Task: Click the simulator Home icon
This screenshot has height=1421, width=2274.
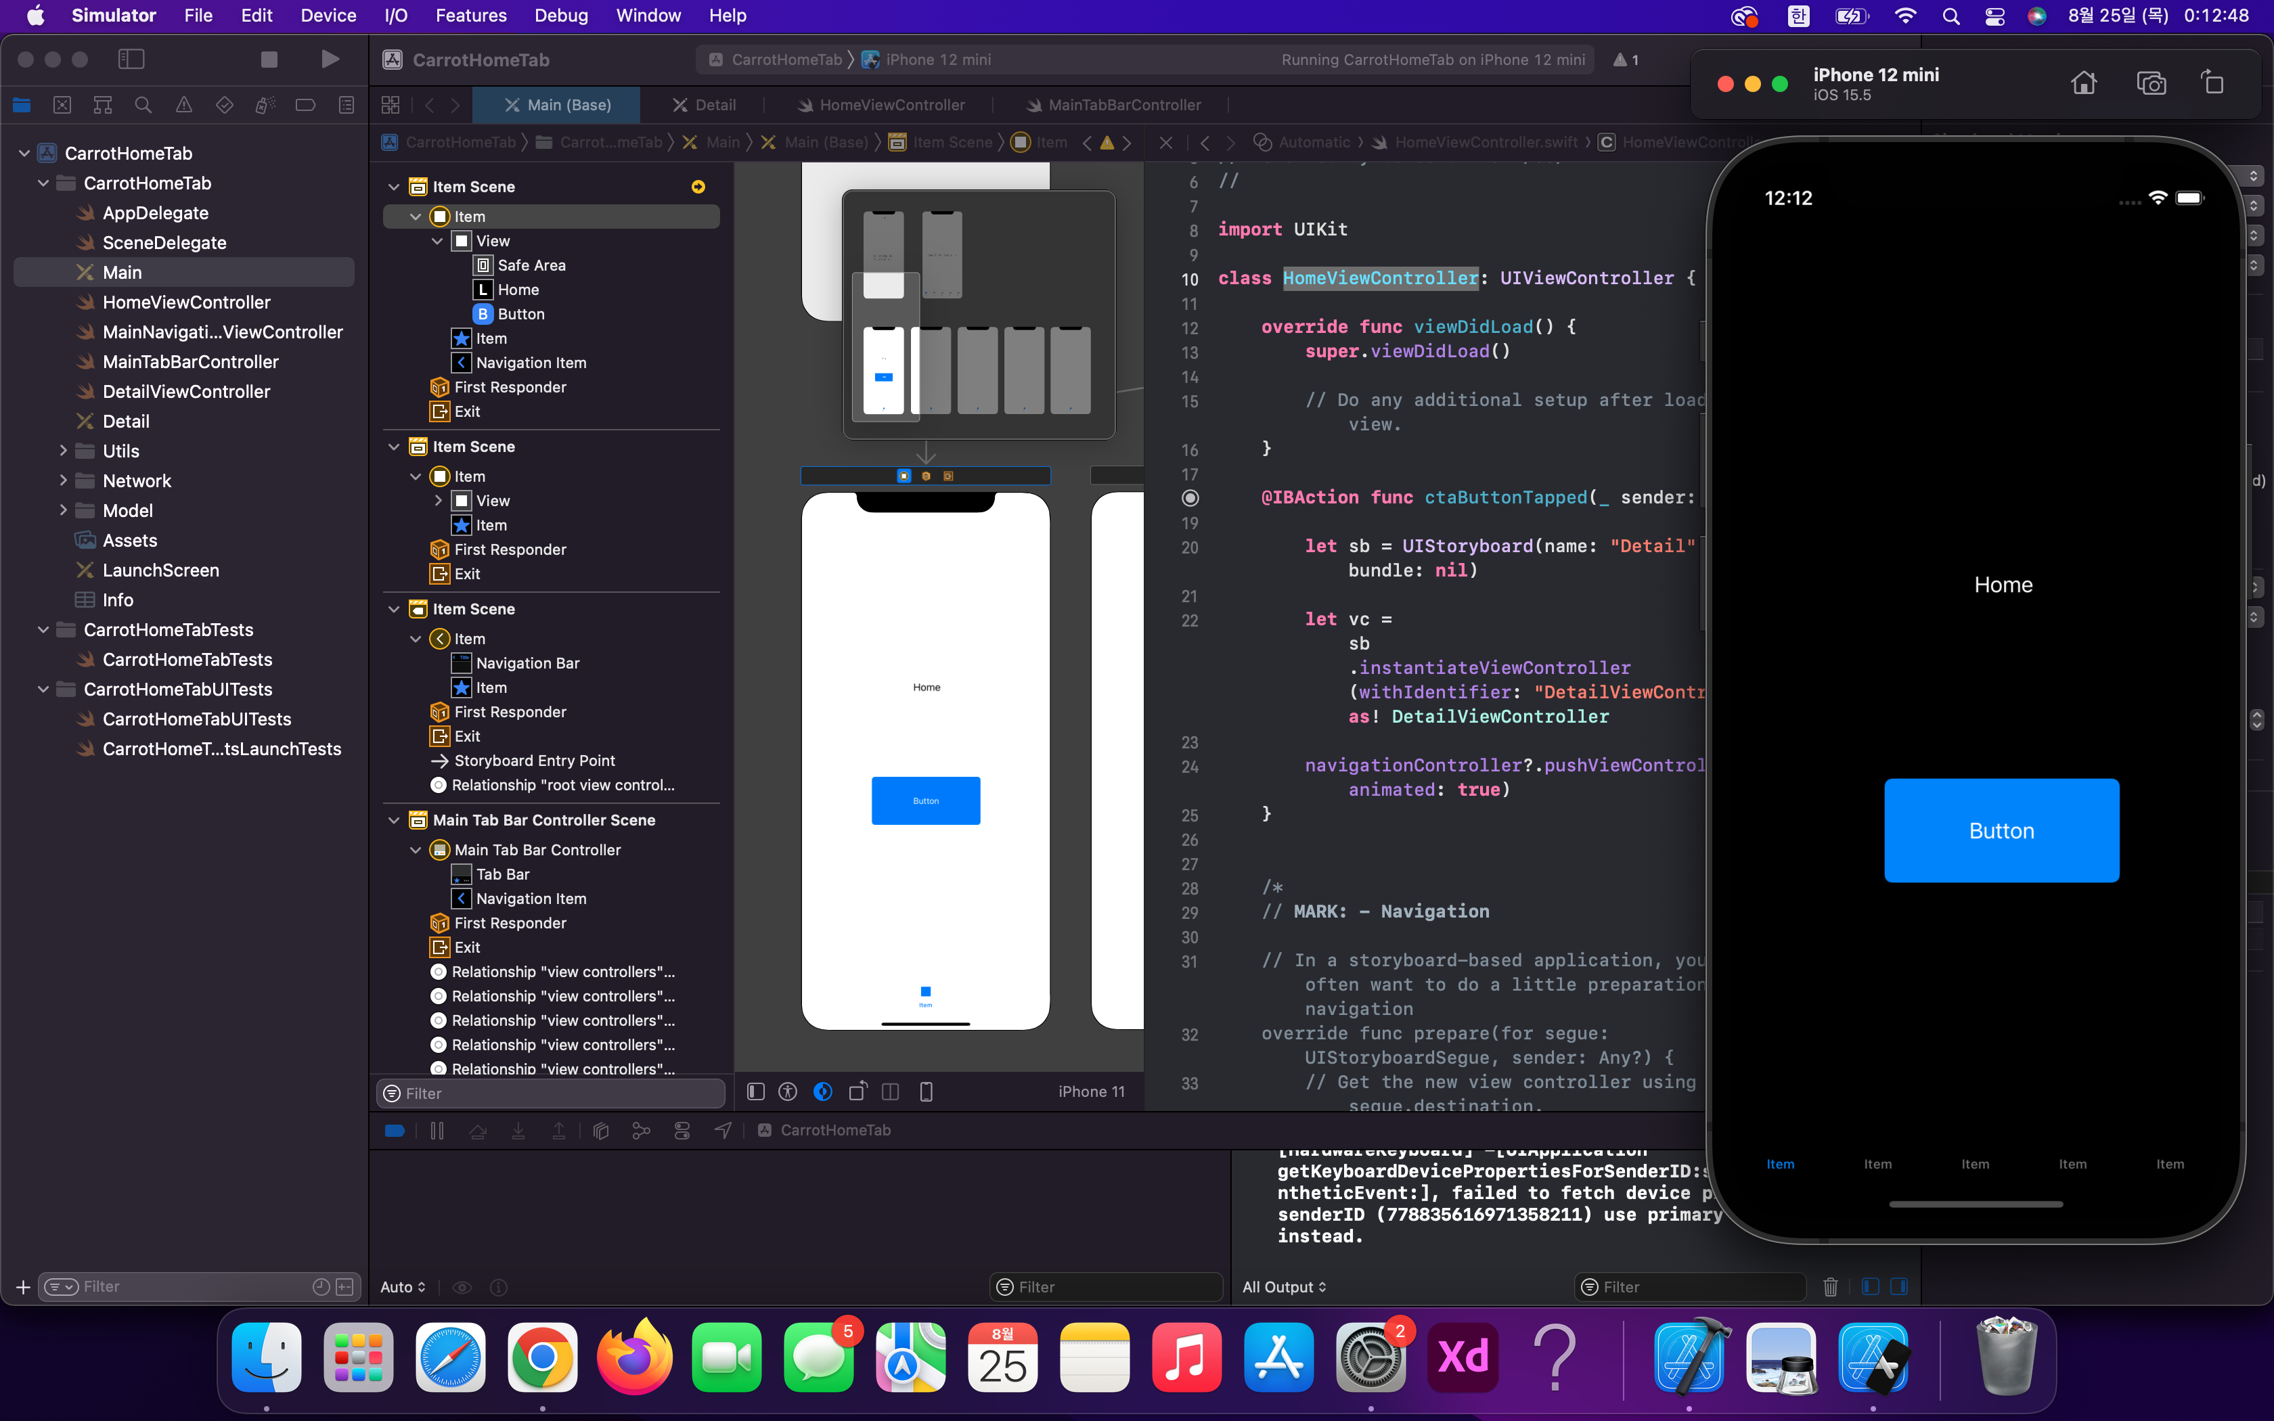Action: click(x=2083, y=84)
